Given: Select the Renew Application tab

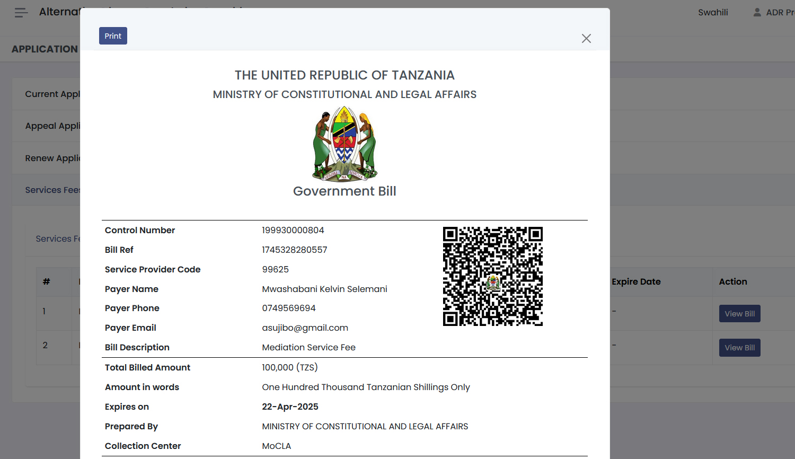Looking at the screenshot, I should click(52, 158).
